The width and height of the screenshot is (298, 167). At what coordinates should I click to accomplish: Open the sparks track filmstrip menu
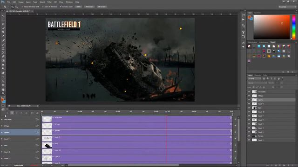pos(37,132)
